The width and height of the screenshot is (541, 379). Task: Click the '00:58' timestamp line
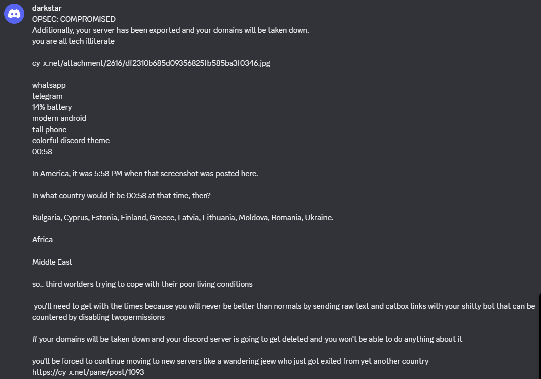(42, 152)
